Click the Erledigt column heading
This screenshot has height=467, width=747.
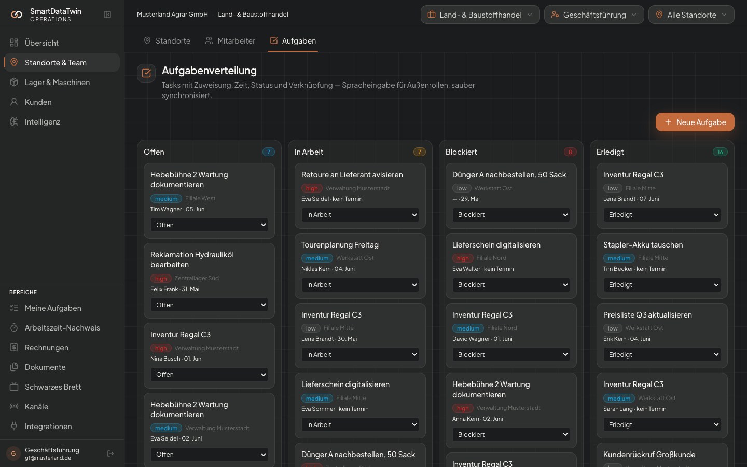[610, 152]
